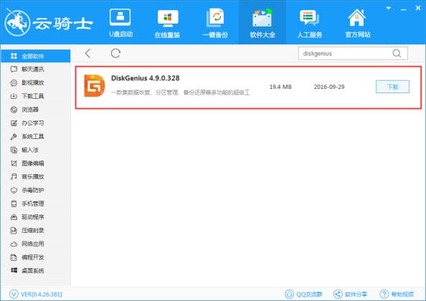Click the magnifier search icon
This screenshot has height=301, width=426.
pyautogui.click(x=397, y=53)
